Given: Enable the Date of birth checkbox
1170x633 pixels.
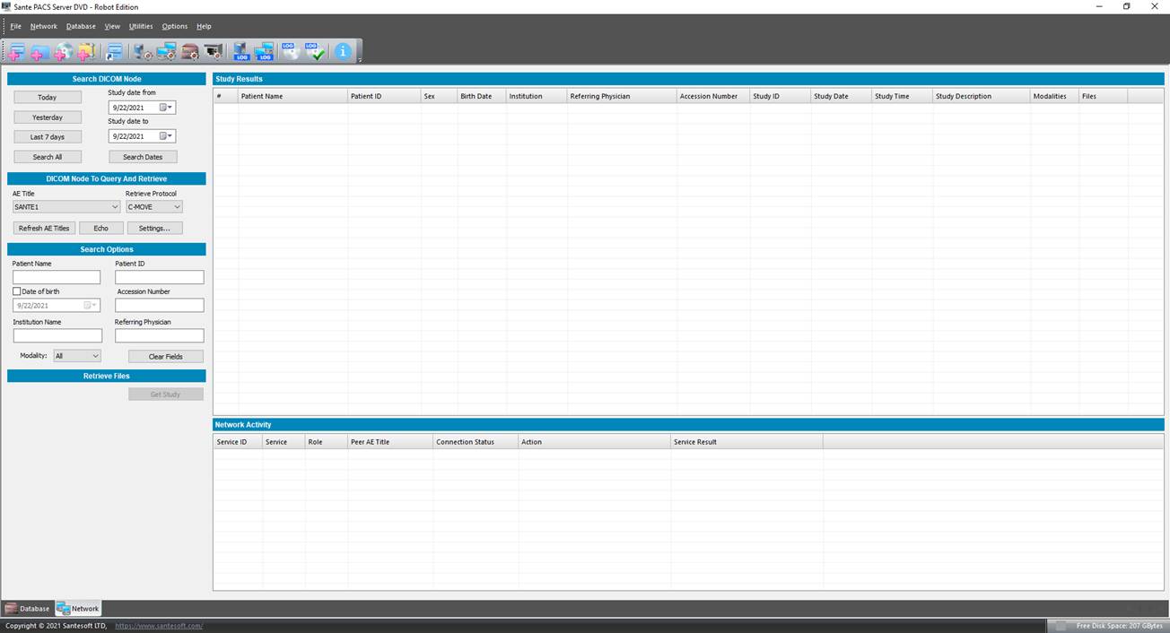Looking at the screenshot, I should (x=17, y=291).
